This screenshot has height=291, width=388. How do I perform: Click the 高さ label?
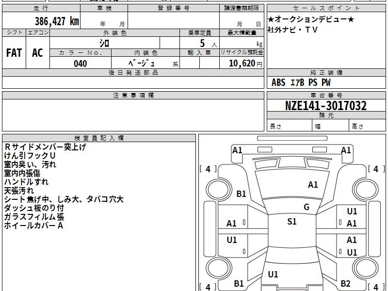pos(358,127)
